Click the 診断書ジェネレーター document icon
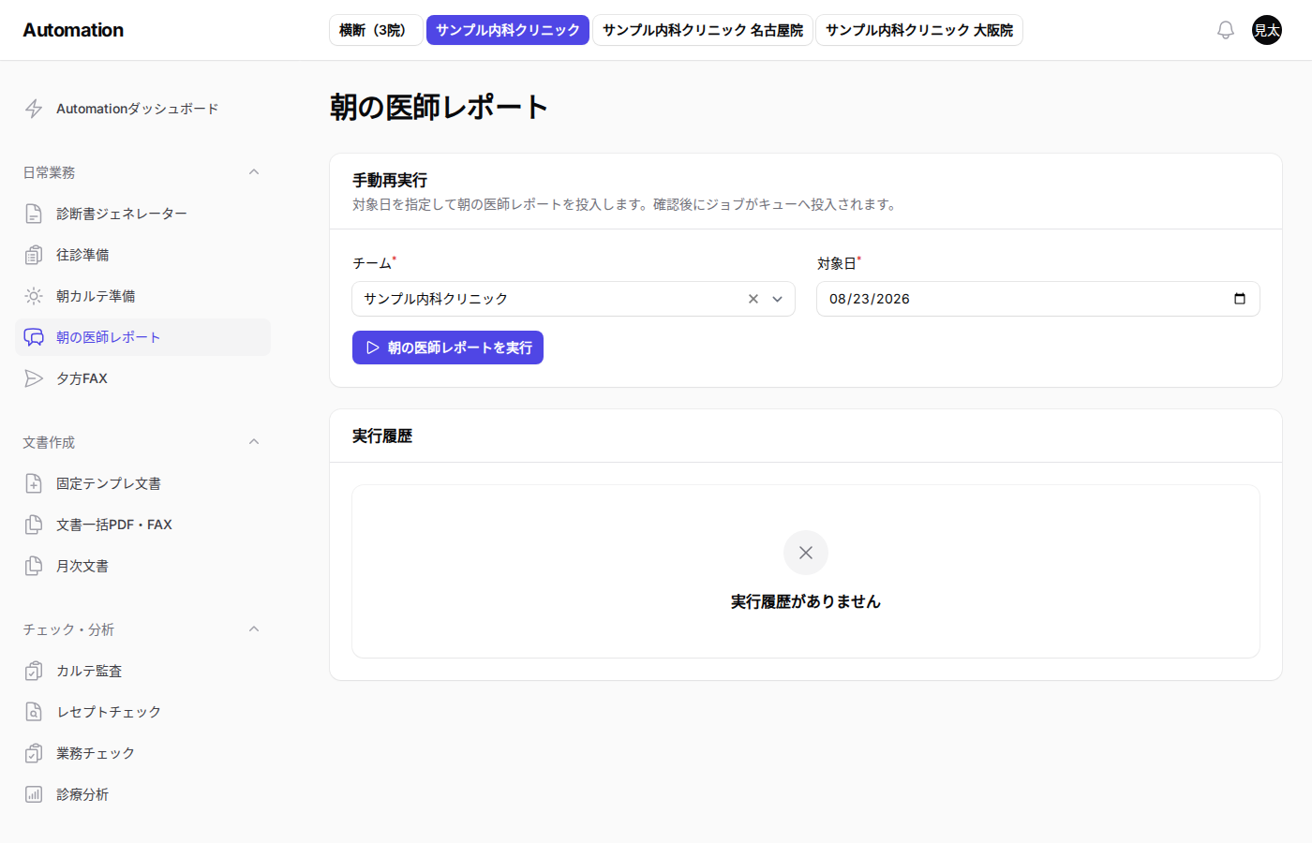The height and width of the screenshot is (843, 1312). [x=34, y=214]
